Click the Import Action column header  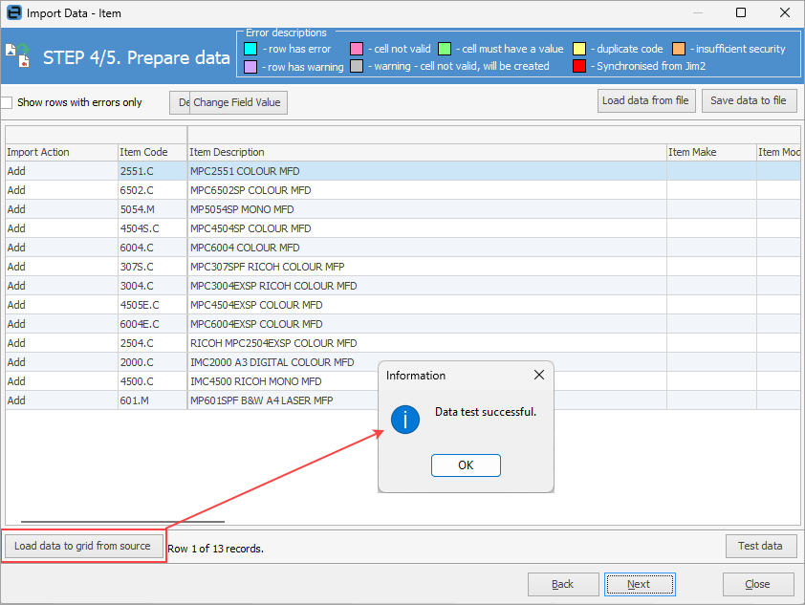click(x=61, y=152)
